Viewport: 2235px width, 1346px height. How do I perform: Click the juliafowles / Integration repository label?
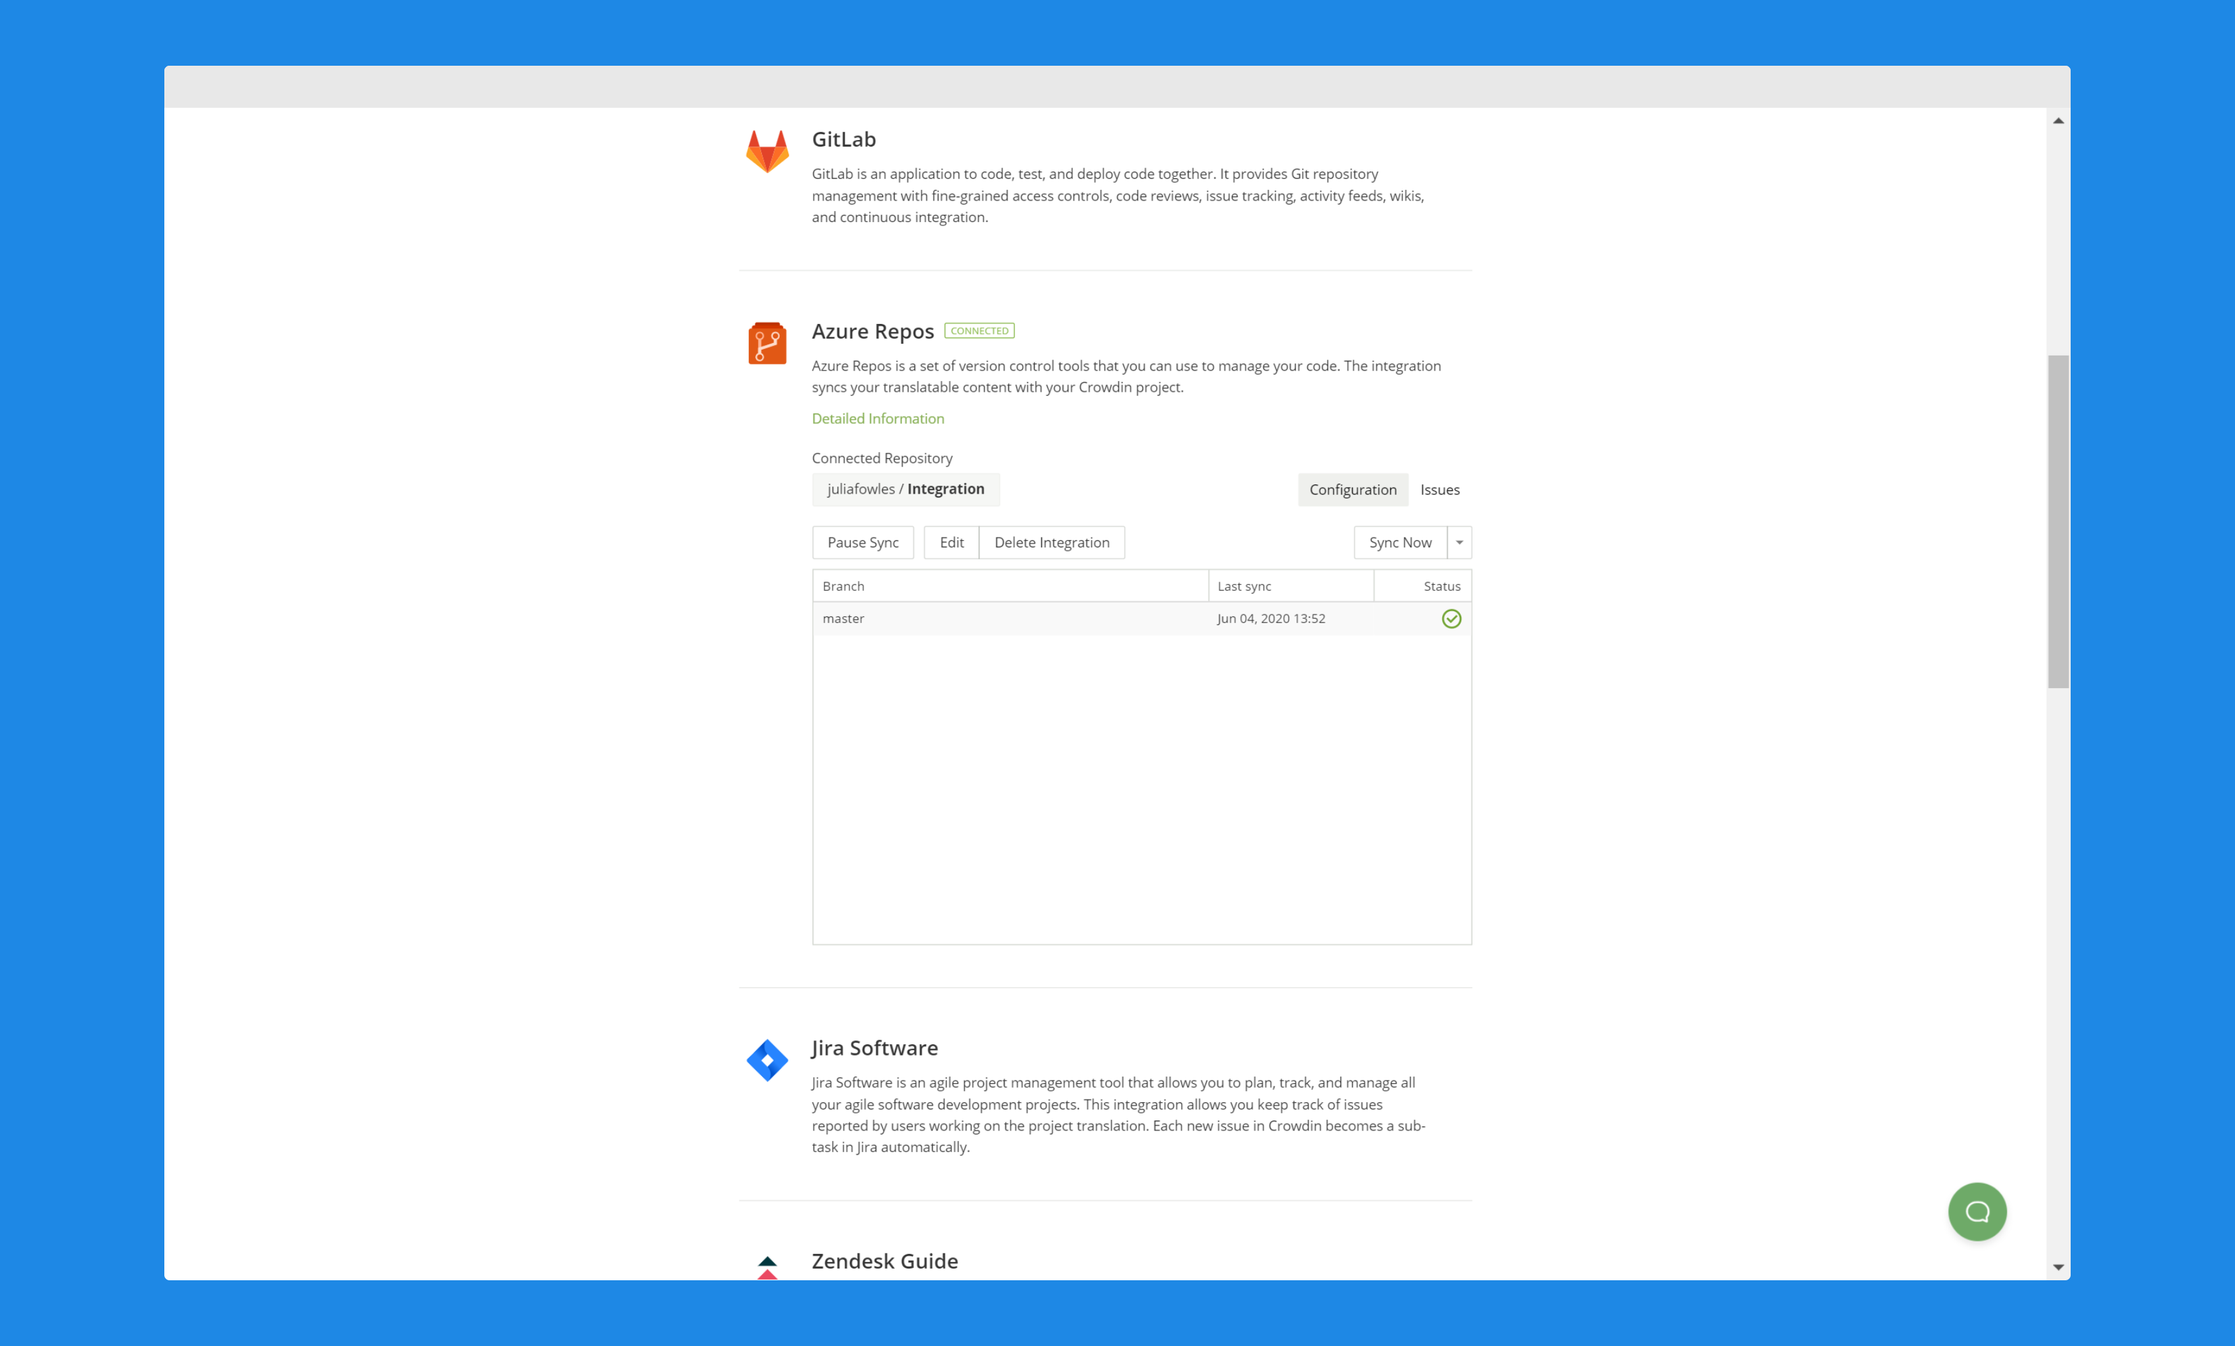[x=905, y=489]
